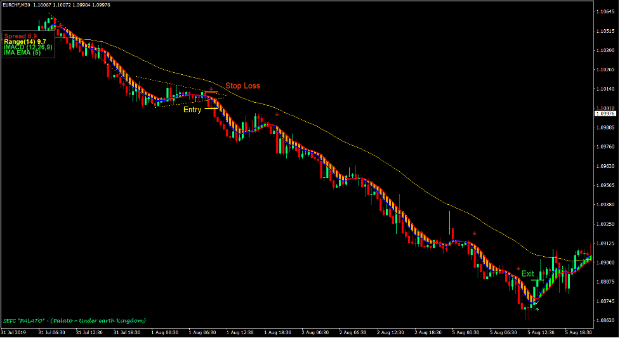
Task: Click price level 1.10265 on the axis
Action: (x=605, y=70)
